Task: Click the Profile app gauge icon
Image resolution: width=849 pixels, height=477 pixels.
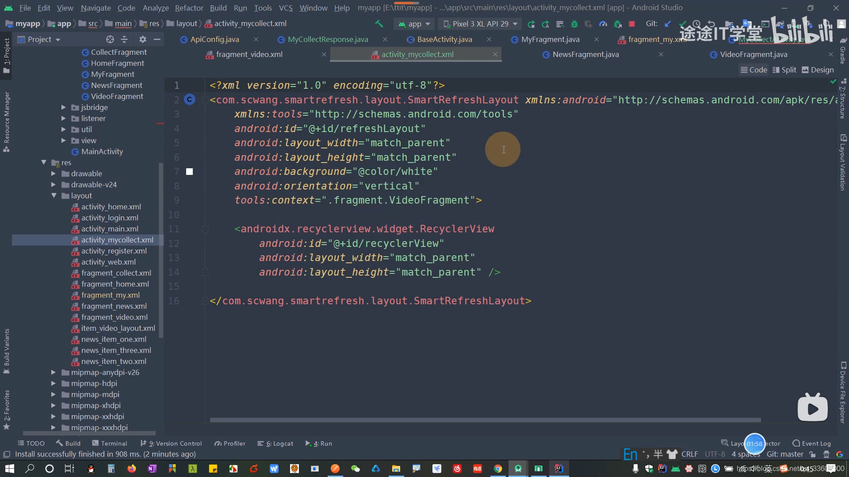Action: coord(603,24)
